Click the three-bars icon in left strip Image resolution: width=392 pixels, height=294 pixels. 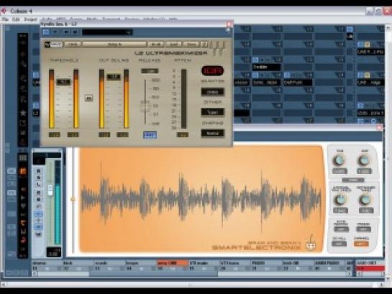23,158
